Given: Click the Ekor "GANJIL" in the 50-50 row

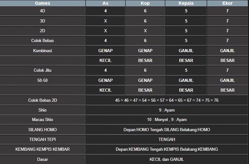Looking at the screenshot, I should [227, 80].
